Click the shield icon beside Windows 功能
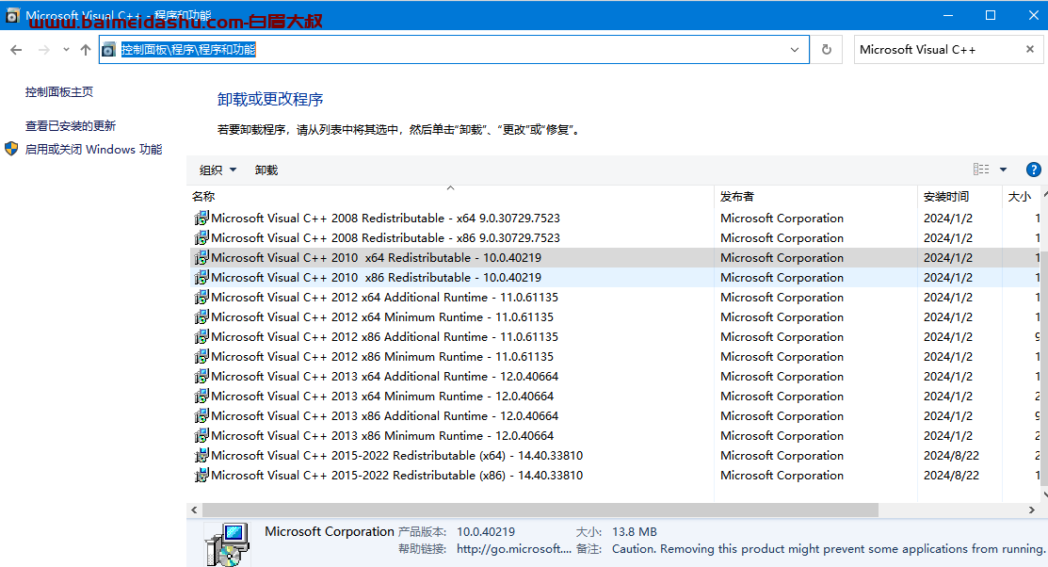This screenshot has height=567, width=1048. tap(11, 149)
